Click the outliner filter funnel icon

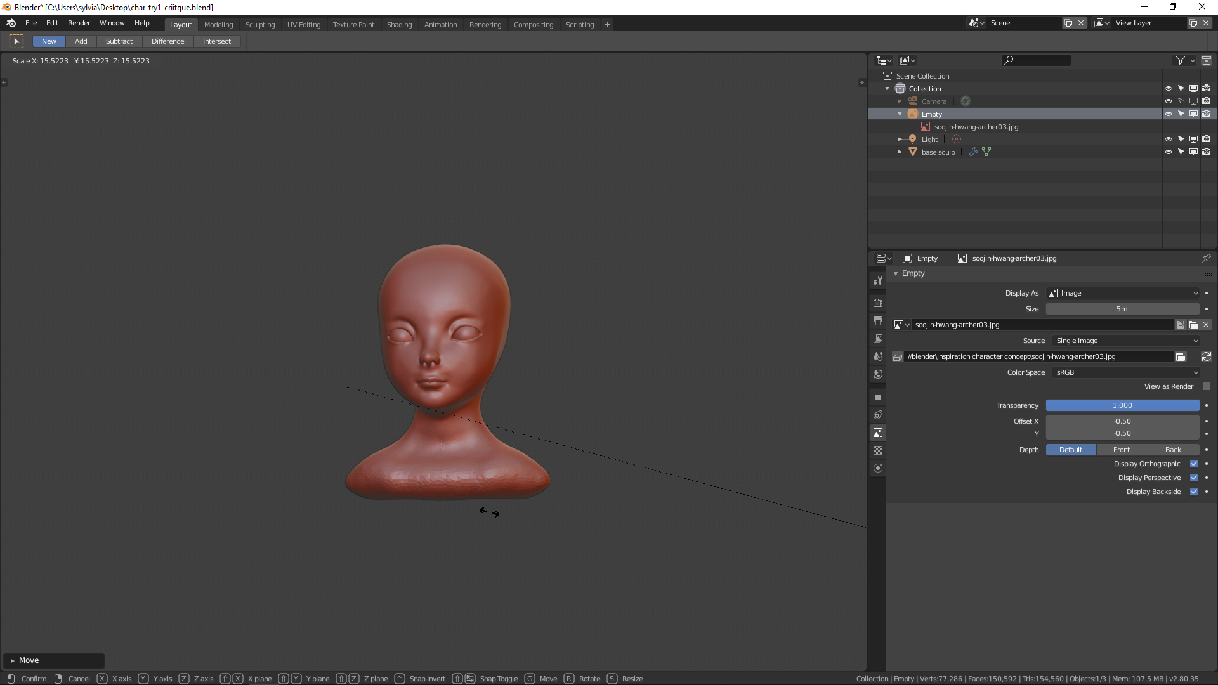tap(1180, 60)
